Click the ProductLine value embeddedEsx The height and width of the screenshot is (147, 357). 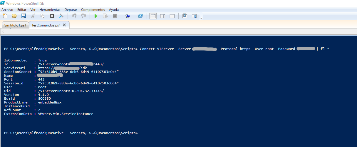50,102
